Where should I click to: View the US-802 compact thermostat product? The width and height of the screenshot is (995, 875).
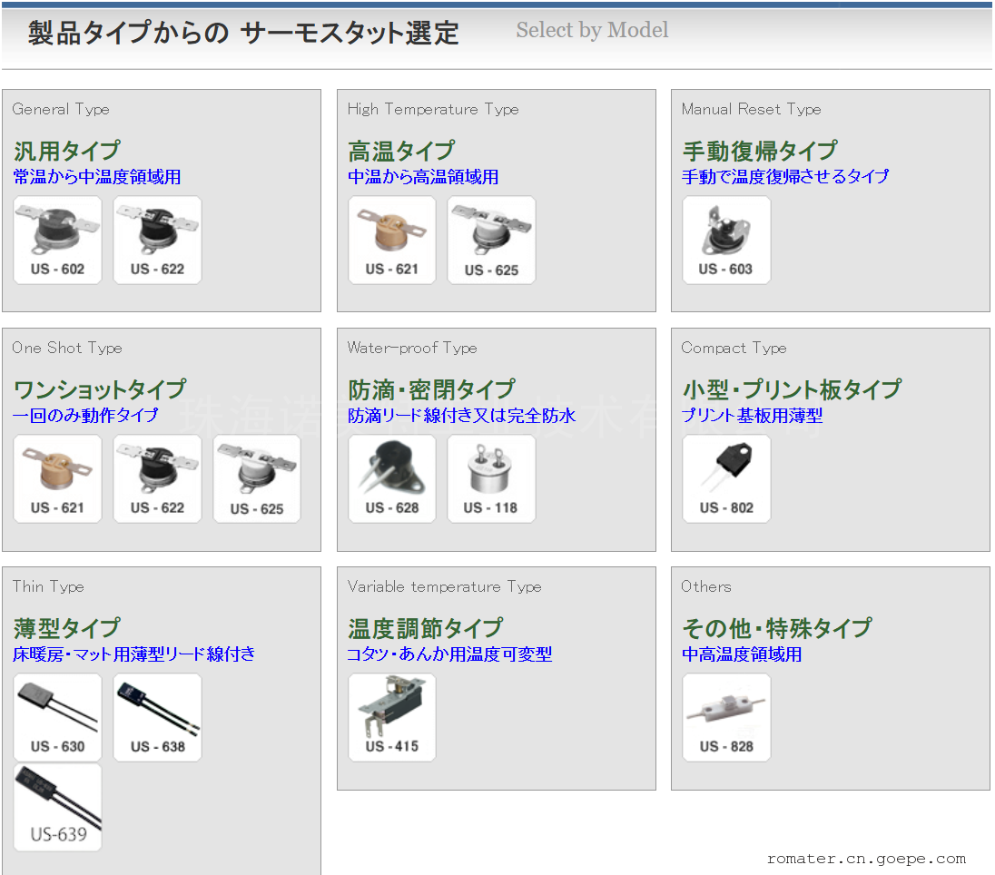point(726,478)
